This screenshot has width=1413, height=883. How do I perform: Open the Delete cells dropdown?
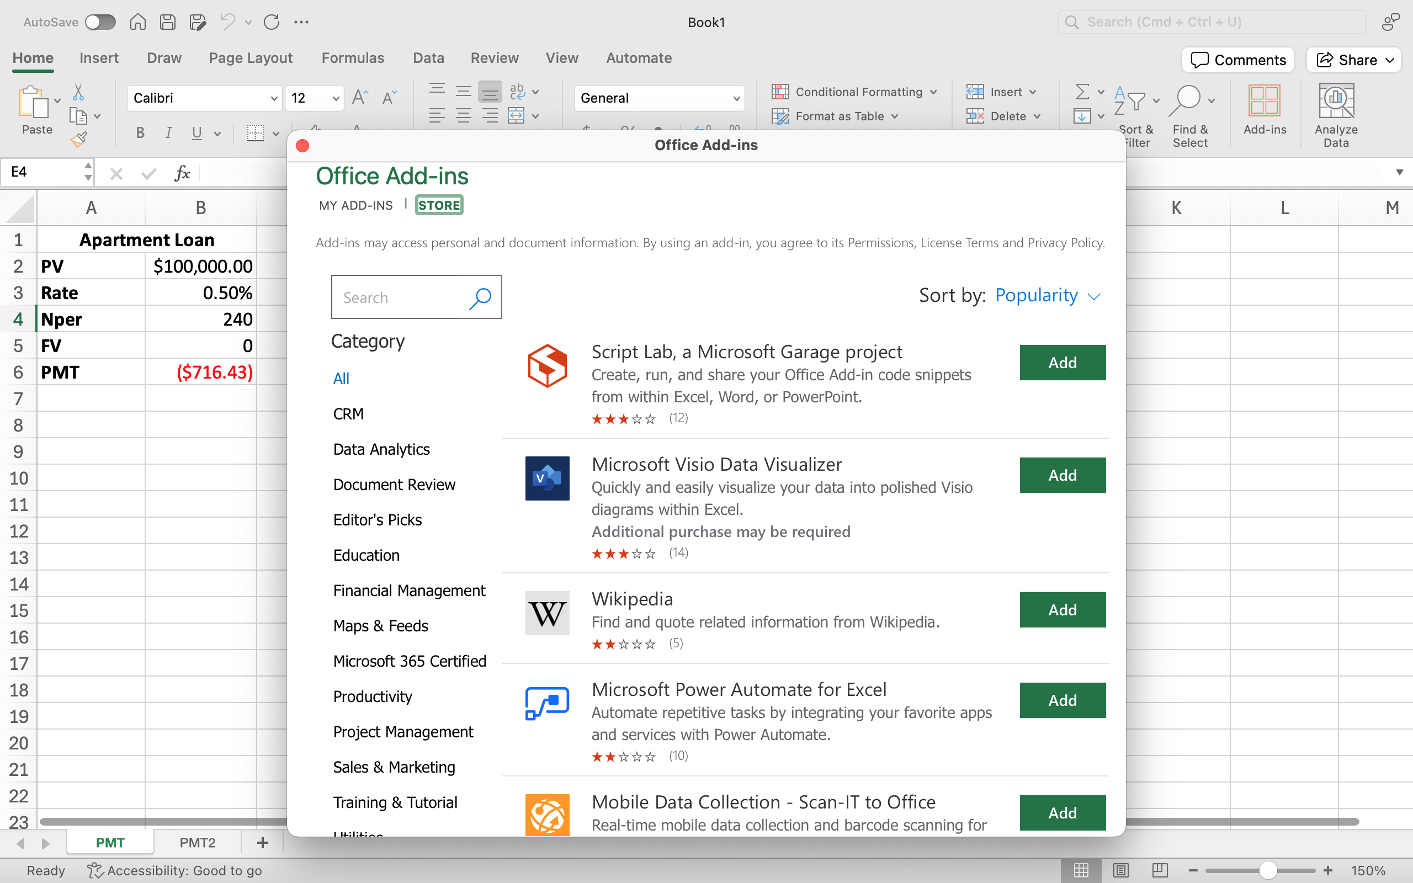point(1003,116)
